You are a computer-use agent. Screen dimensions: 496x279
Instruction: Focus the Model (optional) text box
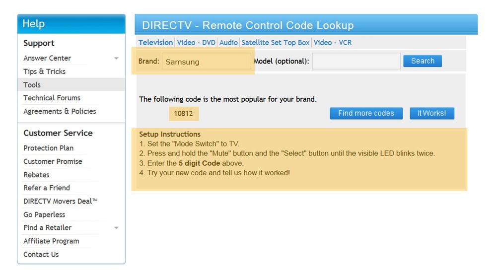click(356, 61)
